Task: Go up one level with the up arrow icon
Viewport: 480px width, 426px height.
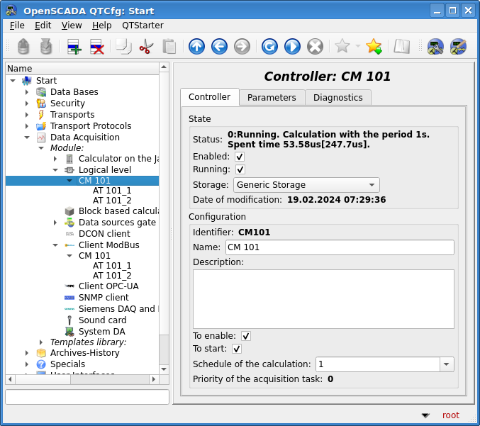Action: [x=196, y=47]
